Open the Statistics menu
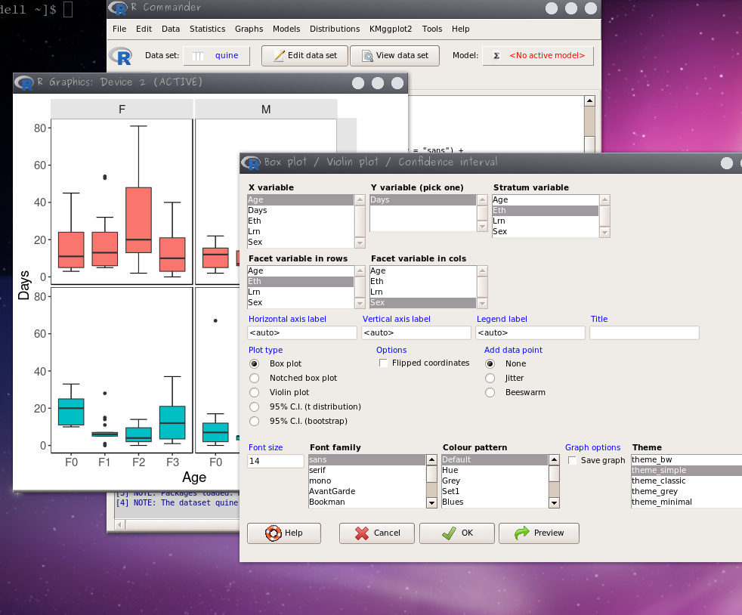This screenshot has width=742, height=615. tap(207, 29)
